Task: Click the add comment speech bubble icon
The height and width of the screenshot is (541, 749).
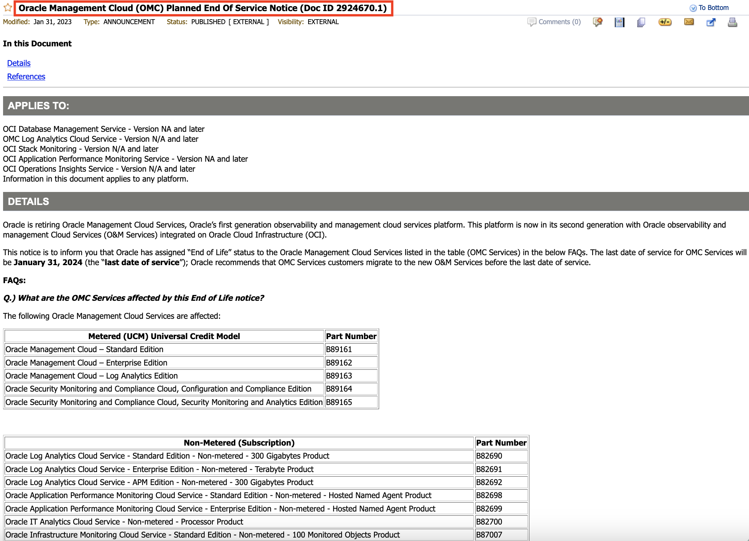Action: [597, 22]
